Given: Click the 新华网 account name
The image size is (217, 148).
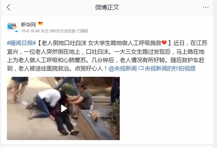Looking at the screenshot, I should [28, 25].
